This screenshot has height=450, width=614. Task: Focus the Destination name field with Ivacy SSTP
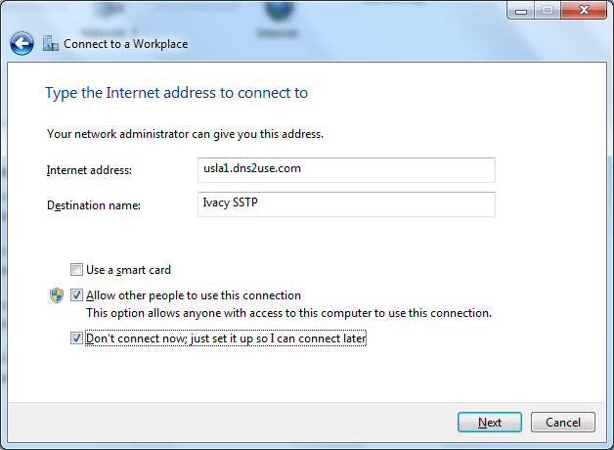tap(346, 204)
